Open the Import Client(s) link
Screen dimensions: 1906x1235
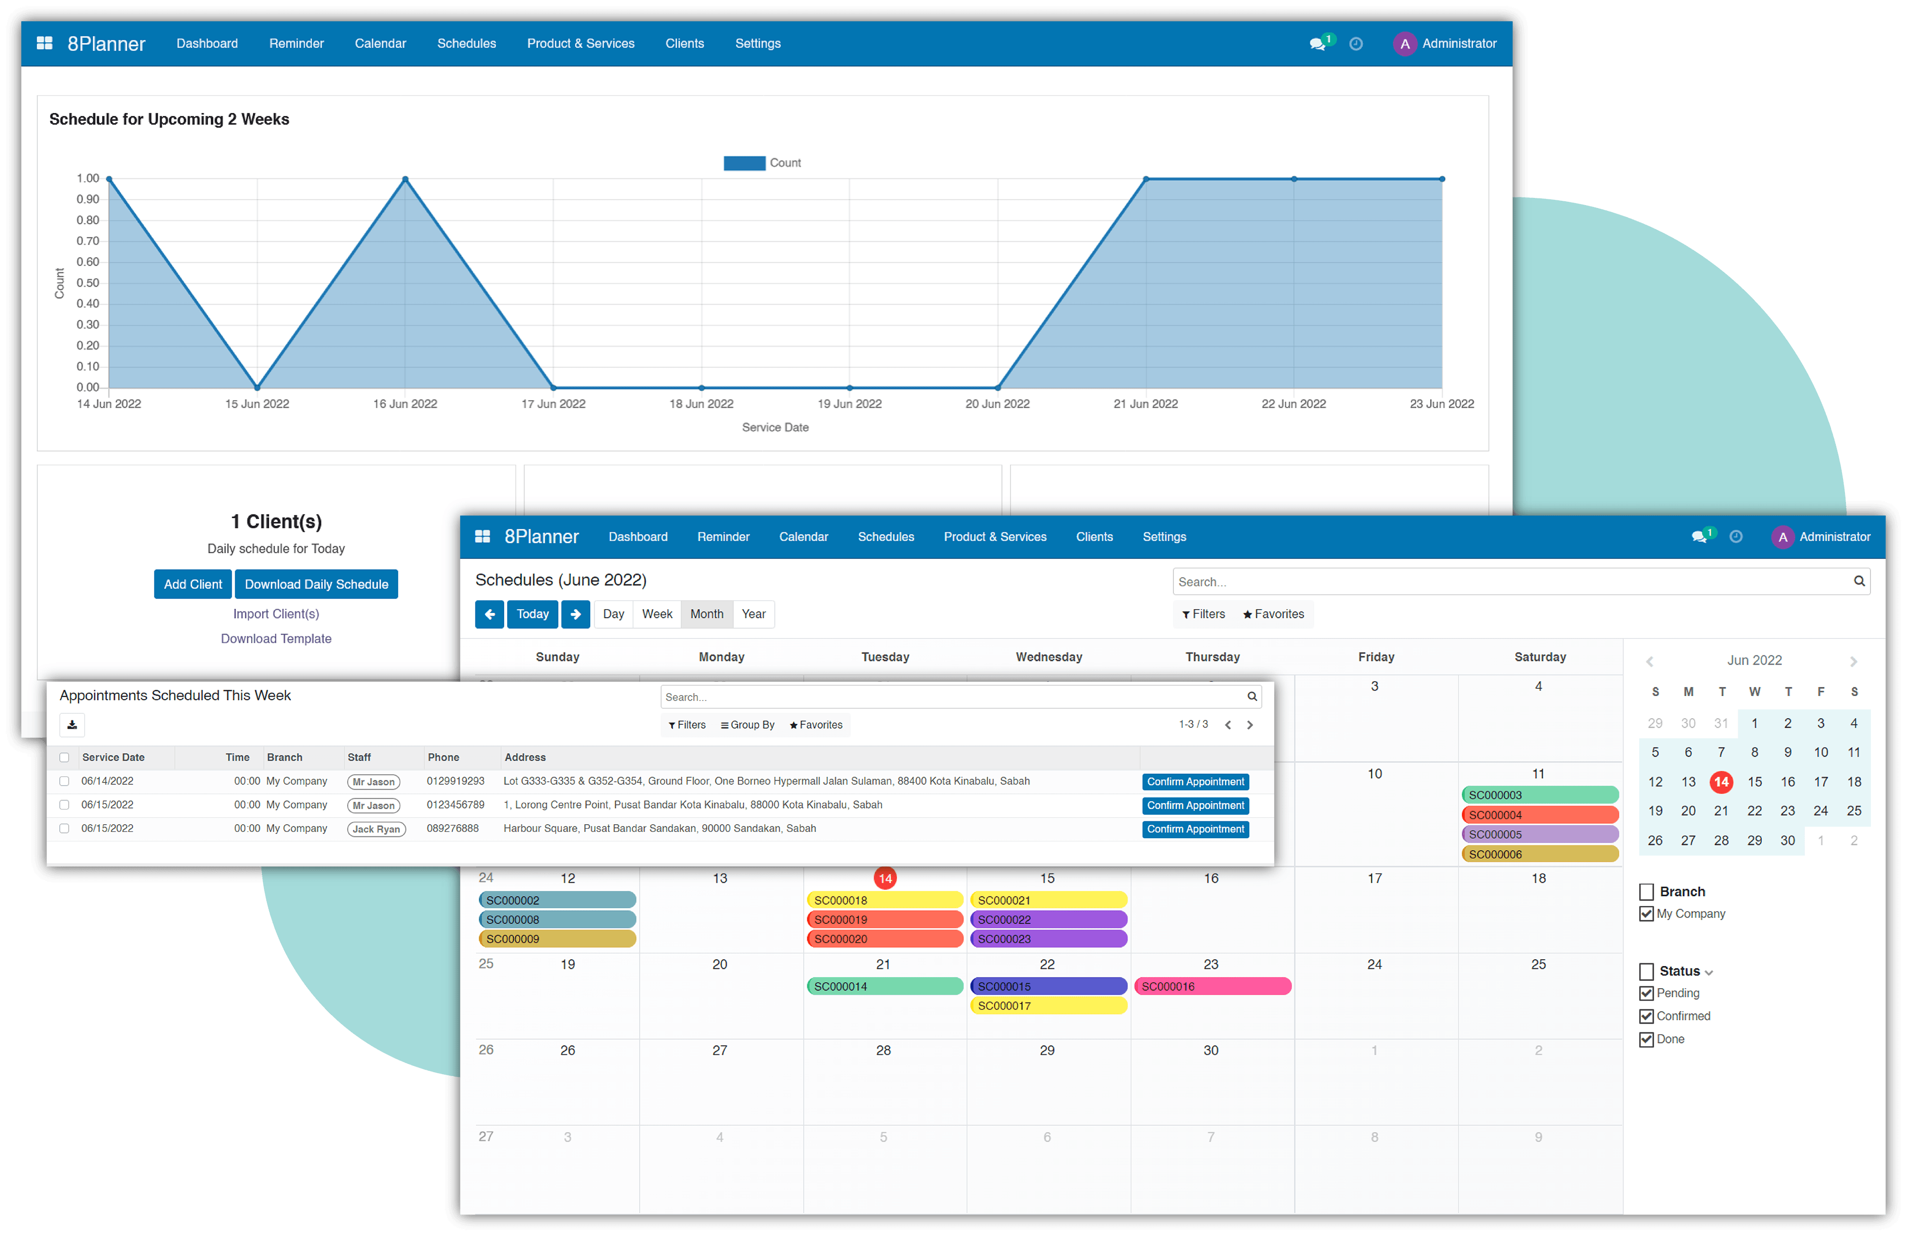[275, 614]
